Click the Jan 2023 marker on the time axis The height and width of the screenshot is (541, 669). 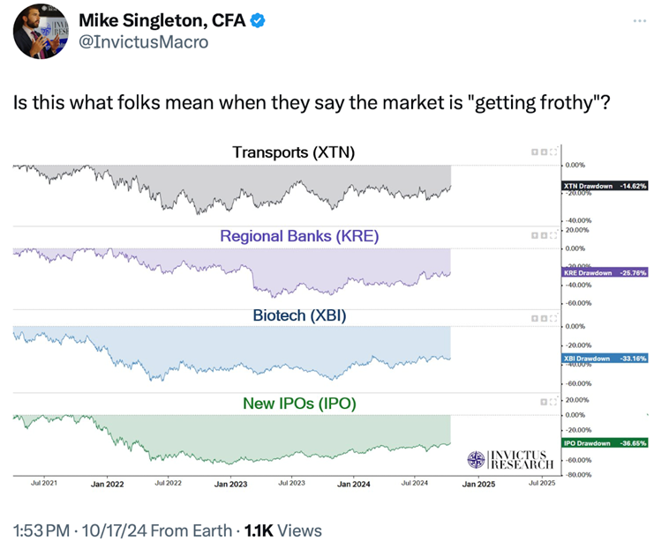click(231, 483)
